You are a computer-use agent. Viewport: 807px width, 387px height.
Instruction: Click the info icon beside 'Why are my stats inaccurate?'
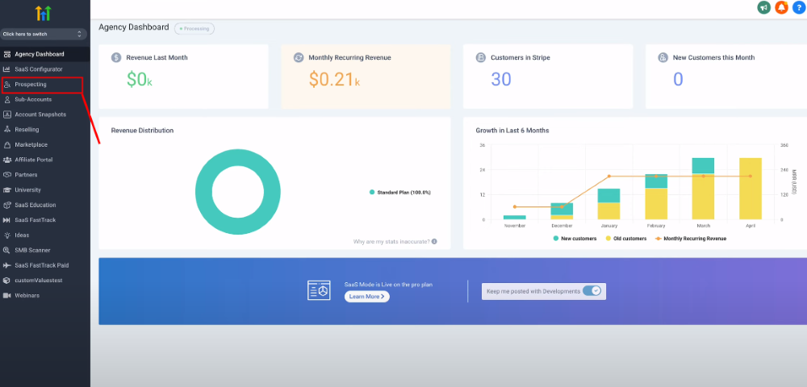(434, 242)
